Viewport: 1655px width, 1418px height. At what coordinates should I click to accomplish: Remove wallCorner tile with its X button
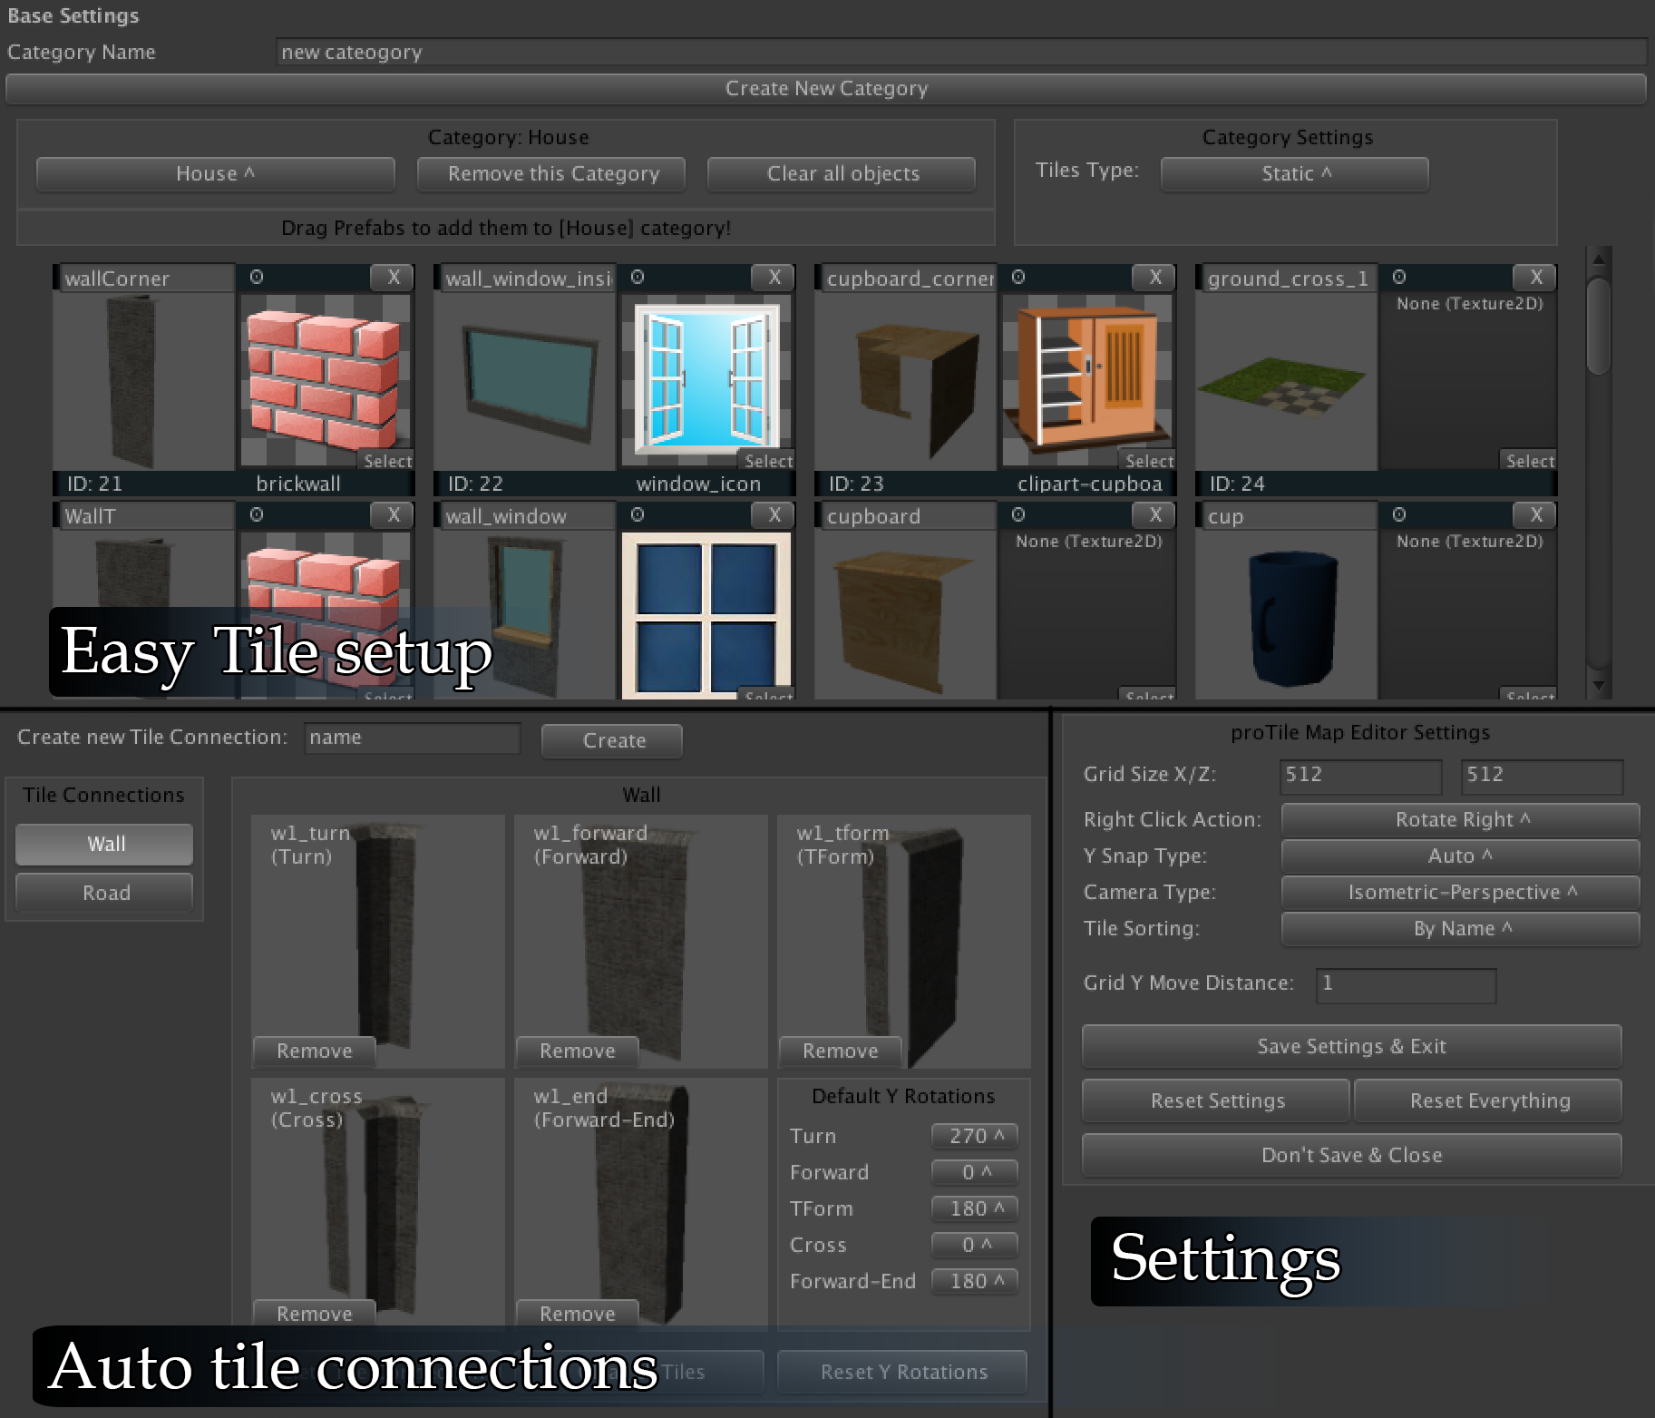pyautogui.click(x=393, y=278)
